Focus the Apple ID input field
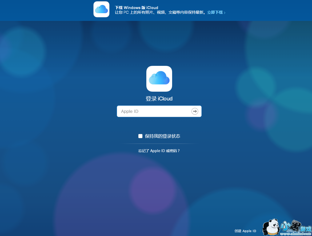Viewport: 312px width, 236px height. click(x=159, y=111)
